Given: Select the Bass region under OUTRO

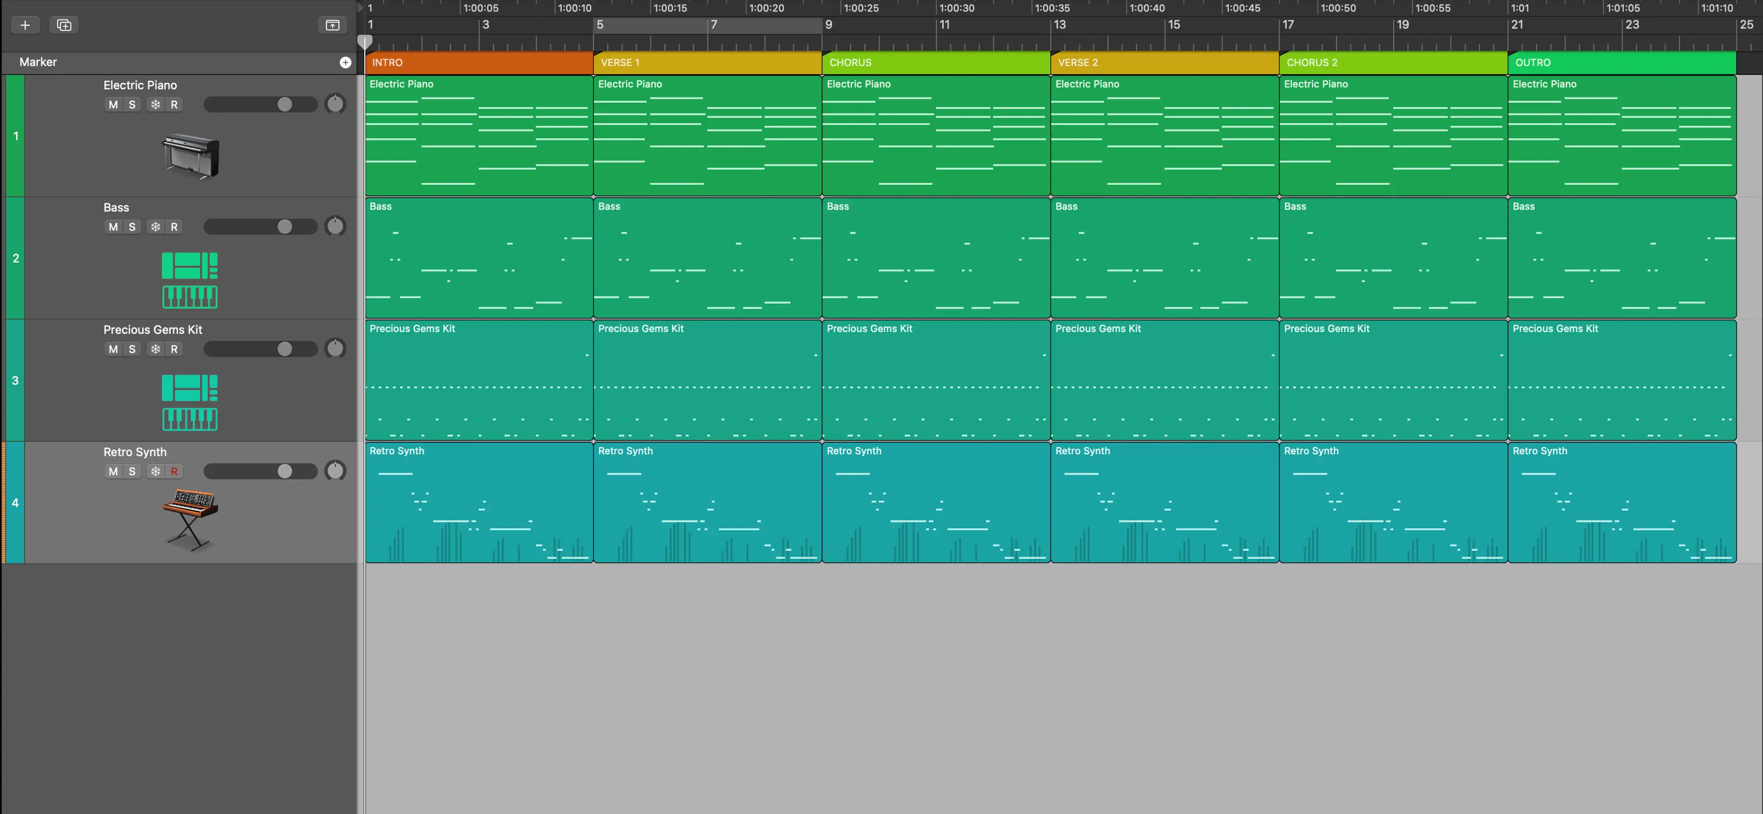Looking at the screenshot, I should click(1622, 258).
